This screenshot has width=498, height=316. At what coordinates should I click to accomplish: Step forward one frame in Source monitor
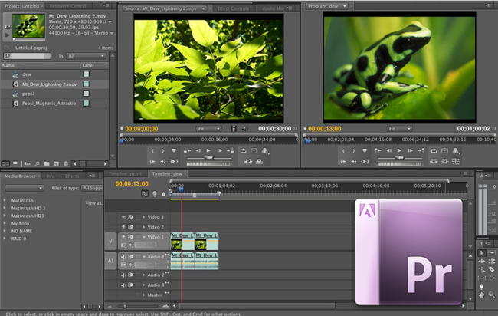click(x=219, y=151)
